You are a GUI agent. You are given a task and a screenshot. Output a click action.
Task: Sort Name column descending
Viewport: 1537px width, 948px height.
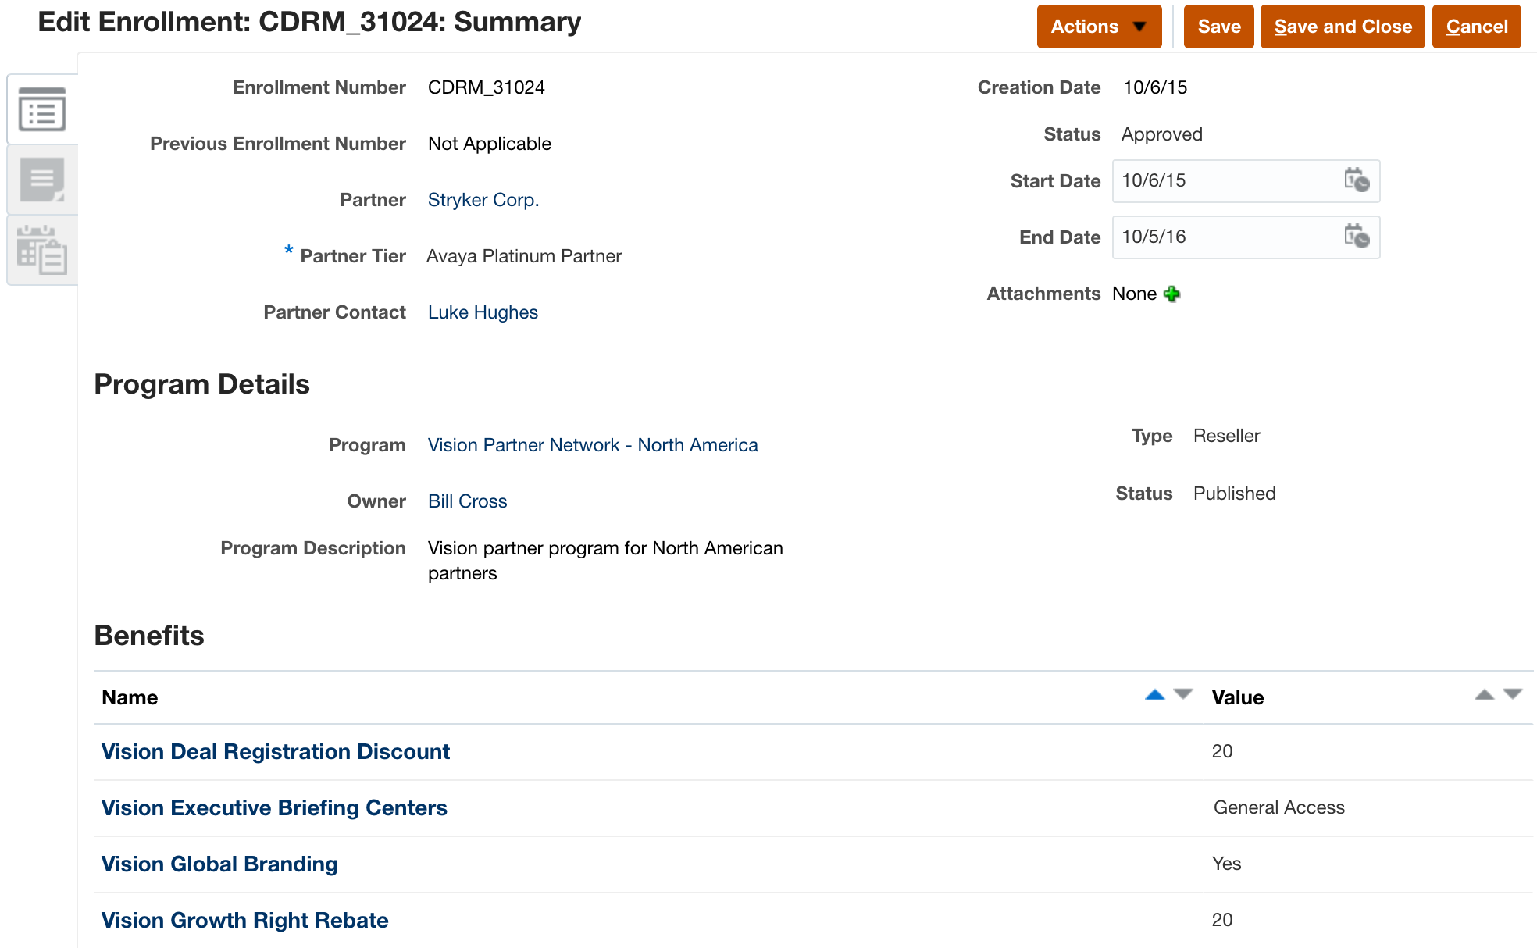(x=1183, y=694)
